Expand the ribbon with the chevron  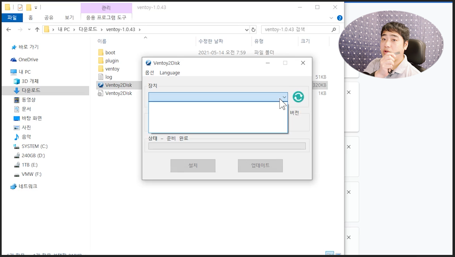tap(331, 18)
